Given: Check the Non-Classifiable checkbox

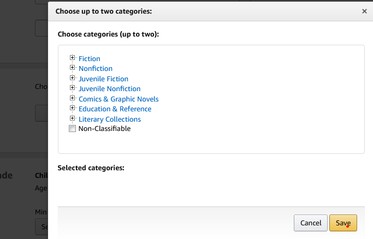Looking at the screenshot, I should click(72, 129).
